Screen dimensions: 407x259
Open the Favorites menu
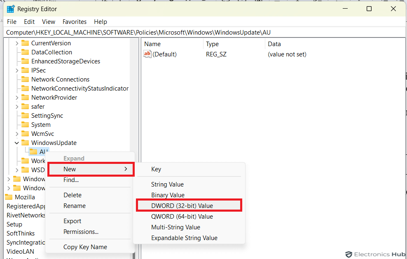coord(75,22)
